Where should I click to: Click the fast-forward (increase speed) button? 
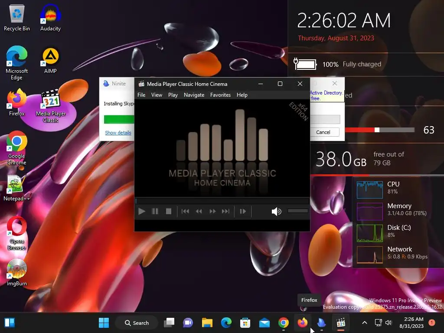pyautogui.click(x=212, y=211)
